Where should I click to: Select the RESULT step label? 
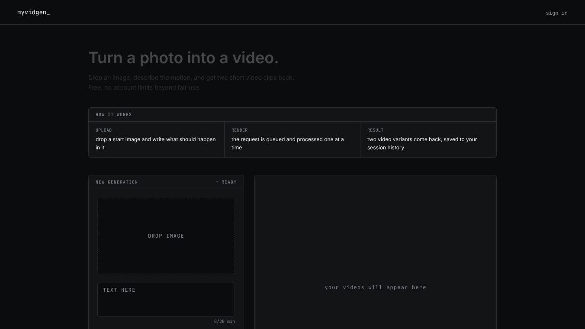[x=376, y=130]
